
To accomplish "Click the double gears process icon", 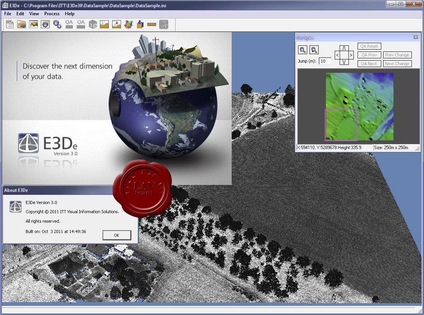I will [57, 24].
